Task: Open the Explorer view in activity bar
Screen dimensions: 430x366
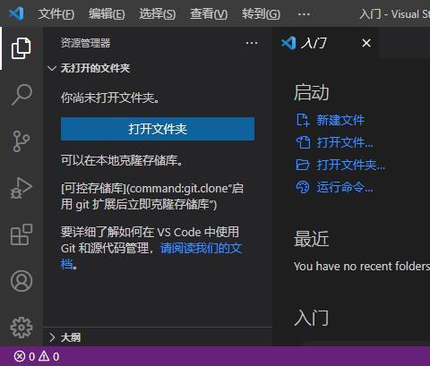Action: click(x=21, y=48)
